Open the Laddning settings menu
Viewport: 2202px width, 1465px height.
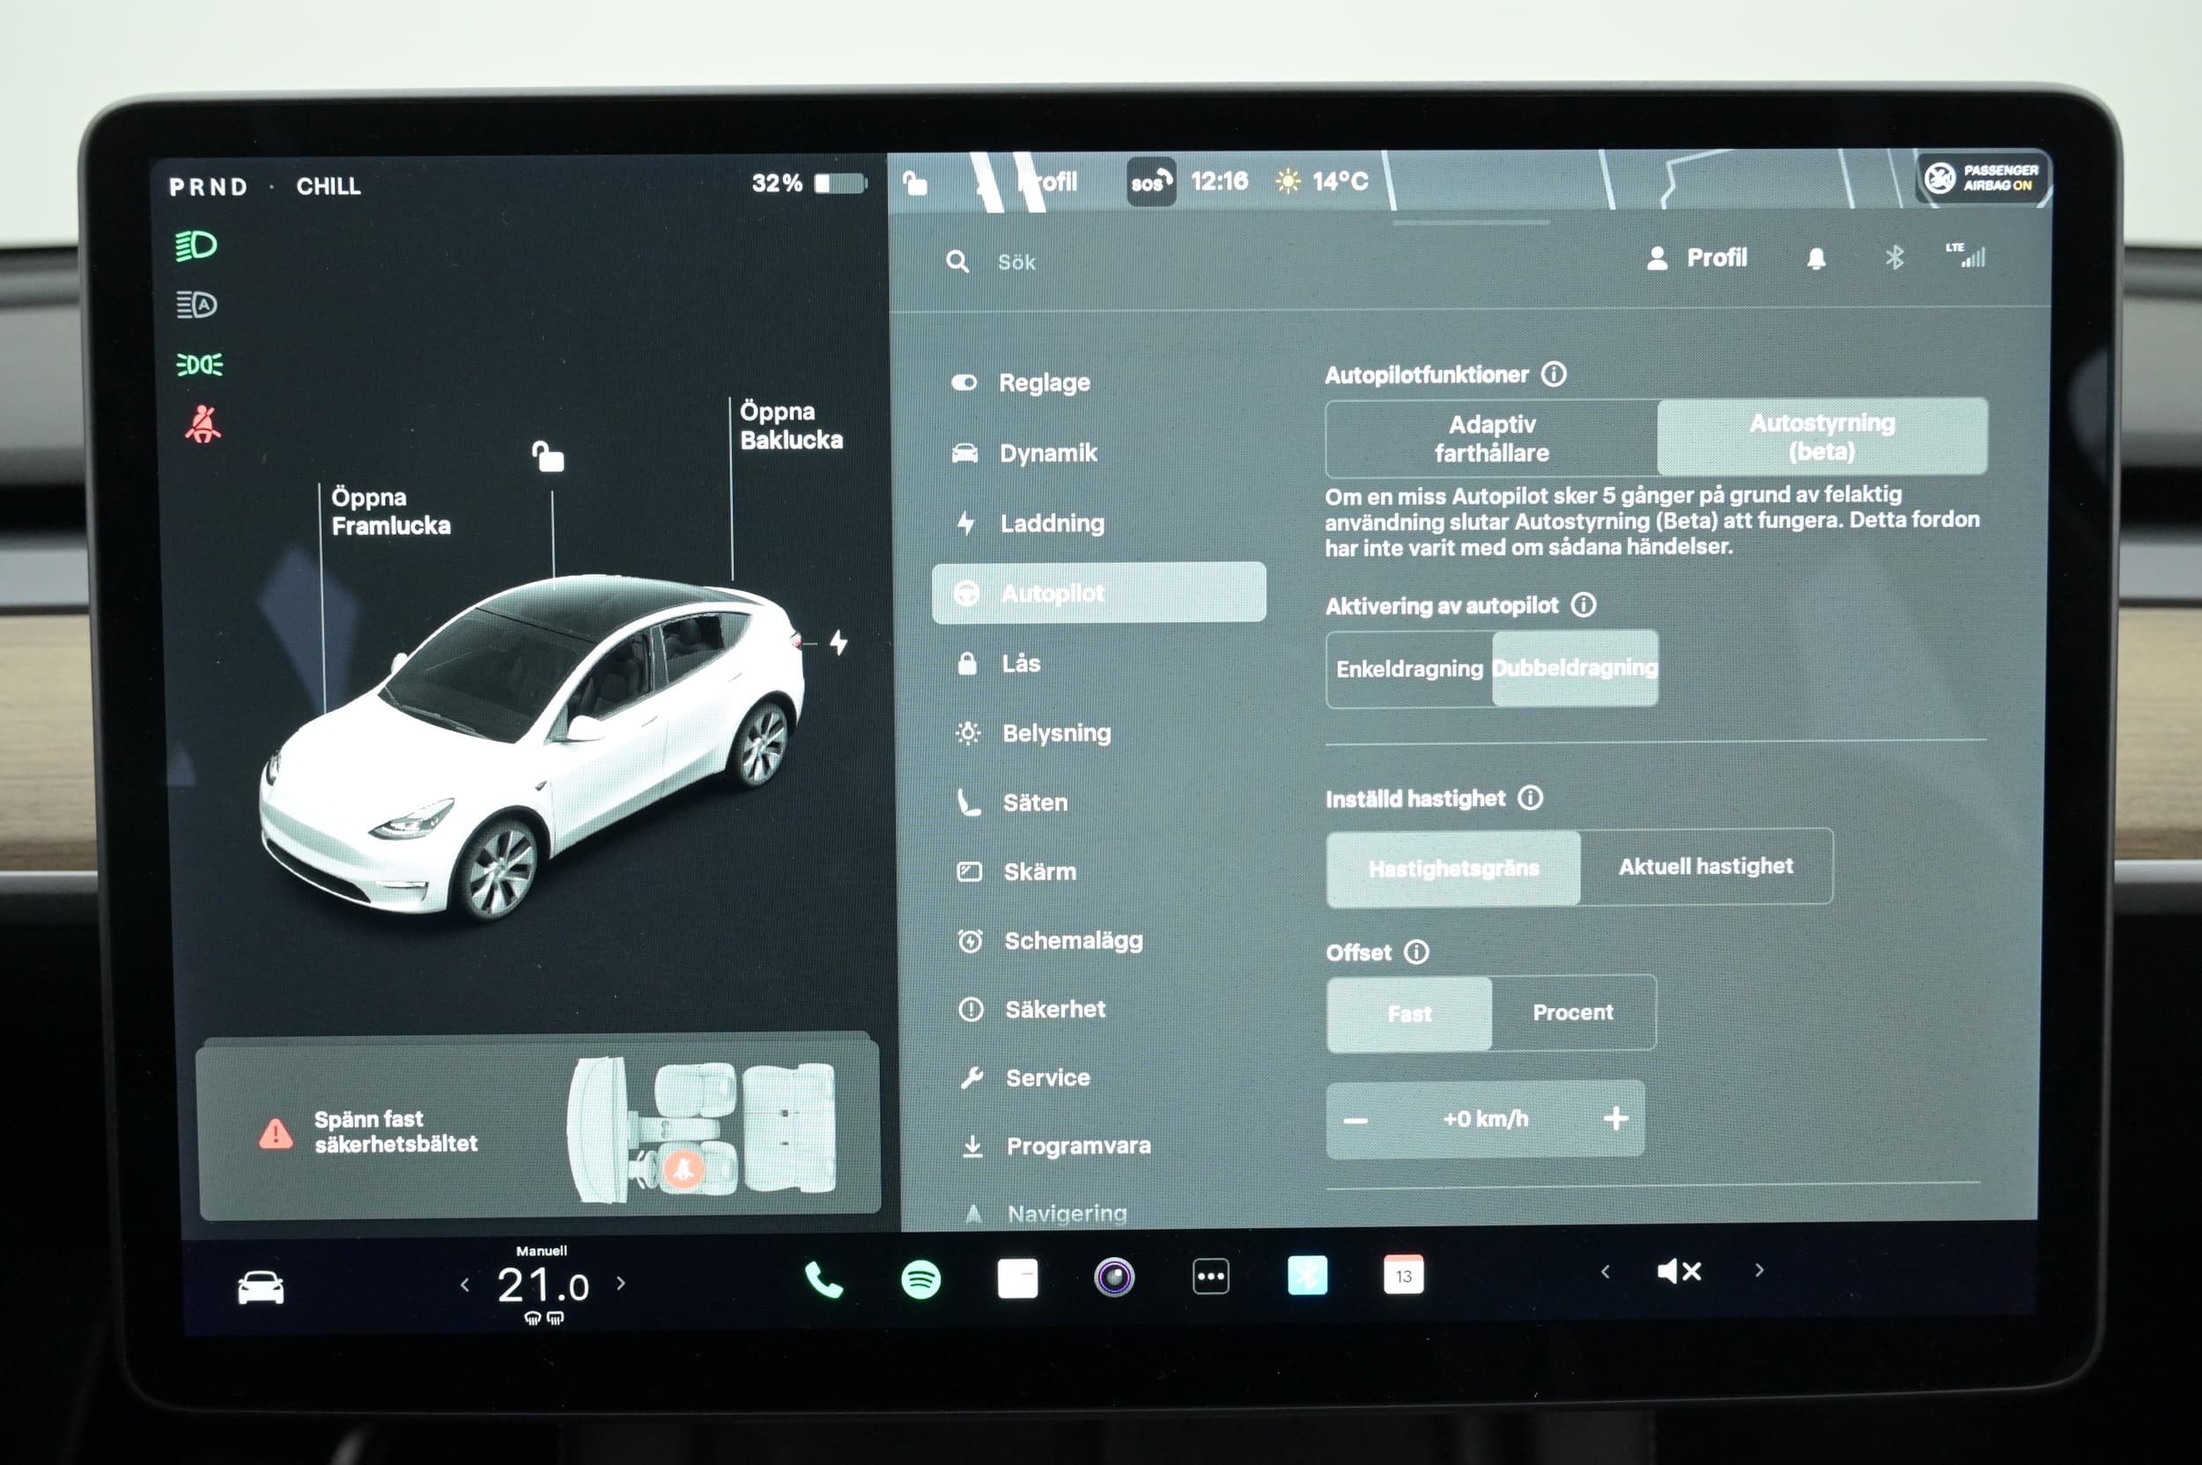[x=1051, y=523]
